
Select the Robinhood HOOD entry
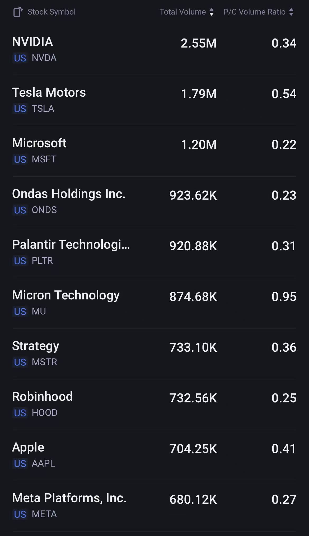154,405
